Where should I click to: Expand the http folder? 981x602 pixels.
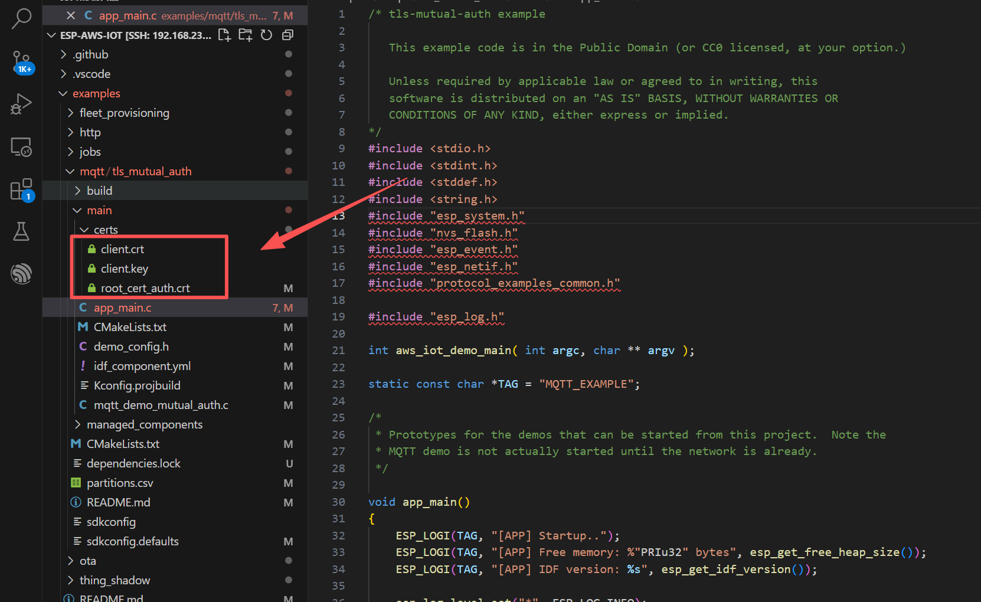coord(71,132)
